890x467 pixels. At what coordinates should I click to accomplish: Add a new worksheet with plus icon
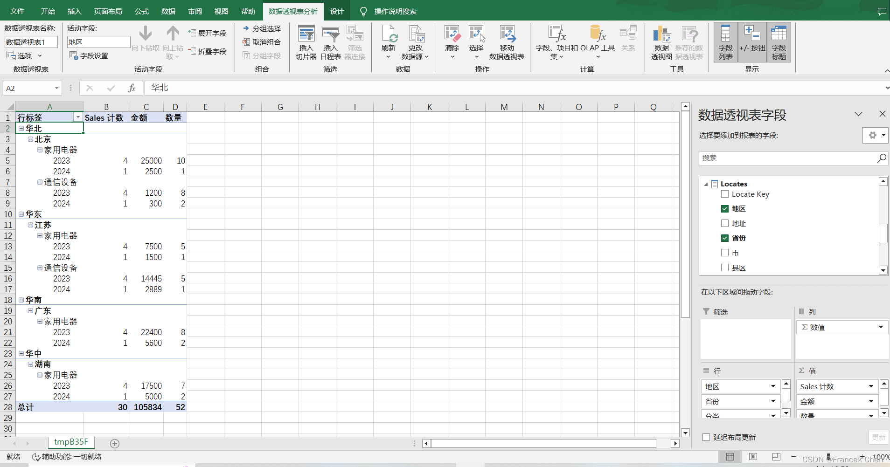[x=115, y=444]
